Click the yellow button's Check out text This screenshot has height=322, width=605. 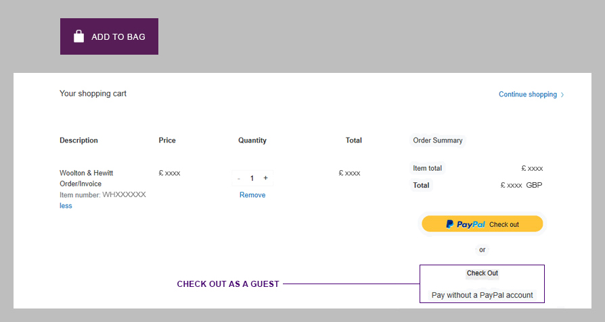pyautogui.click(x=504, y=224)
